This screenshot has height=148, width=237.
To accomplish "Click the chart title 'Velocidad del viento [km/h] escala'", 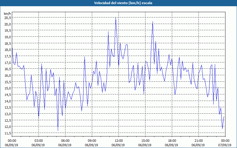I will point(123,3).
